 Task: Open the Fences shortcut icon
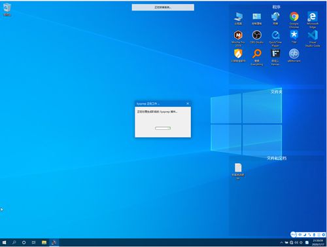click(x=275, y=57)
